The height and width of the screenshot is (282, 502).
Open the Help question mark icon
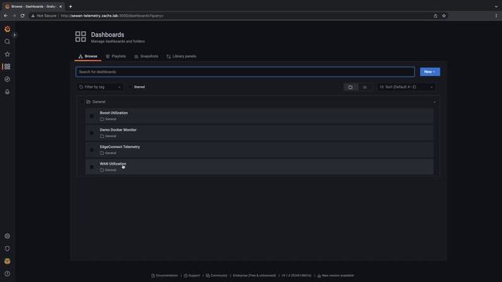(7, 273)
